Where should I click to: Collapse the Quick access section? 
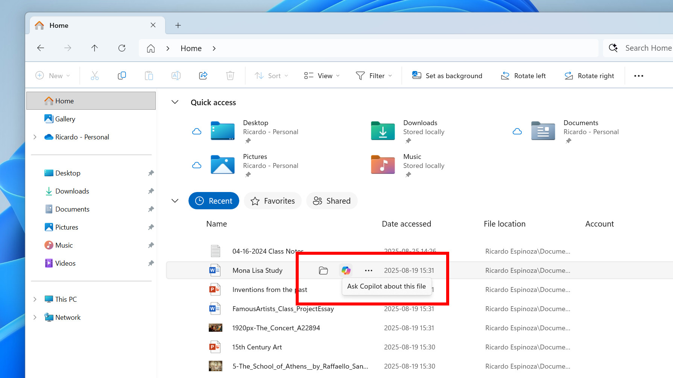pos(175,102)
